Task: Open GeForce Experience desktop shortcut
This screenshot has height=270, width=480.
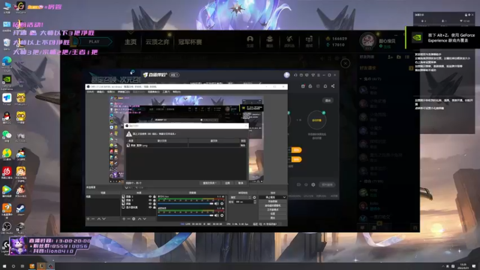Action: (x=7, y=81)
